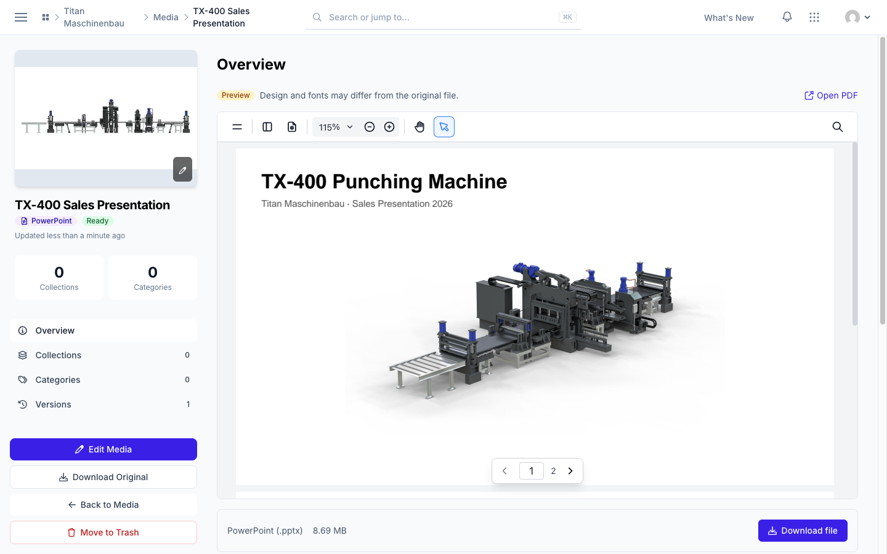Viewport: 887px width, 554px height.
Task: Click the workspace grid icon near Titan Maschinenbau
Action: click(x=46, y=17)
